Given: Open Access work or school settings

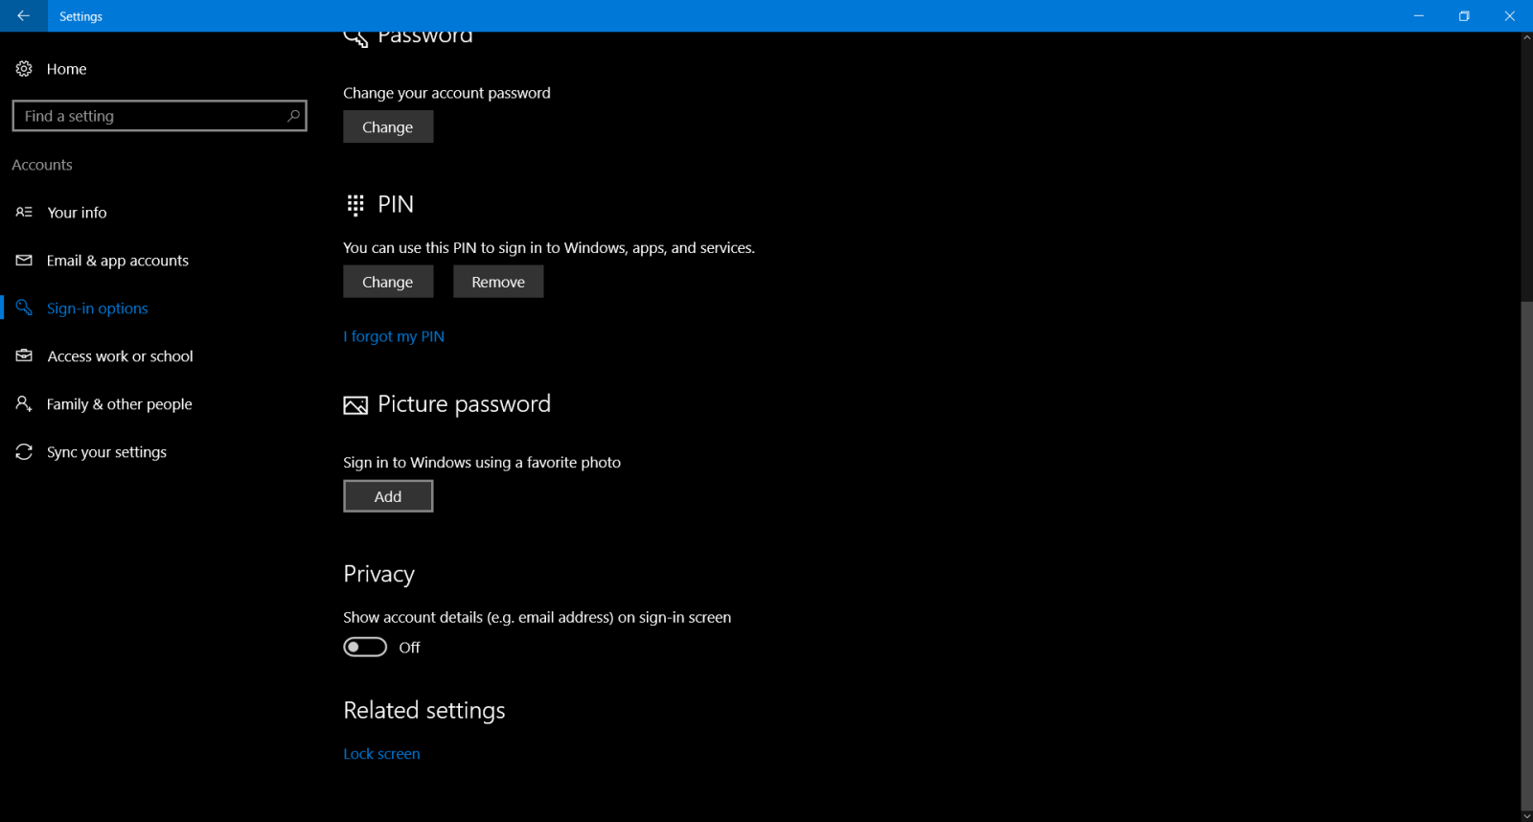Looking at the screenshot, I should pos(120,355).
